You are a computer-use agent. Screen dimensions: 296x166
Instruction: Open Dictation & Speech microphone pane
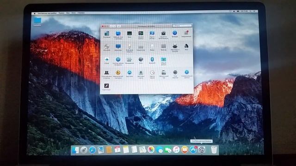[x=141, y=72]
